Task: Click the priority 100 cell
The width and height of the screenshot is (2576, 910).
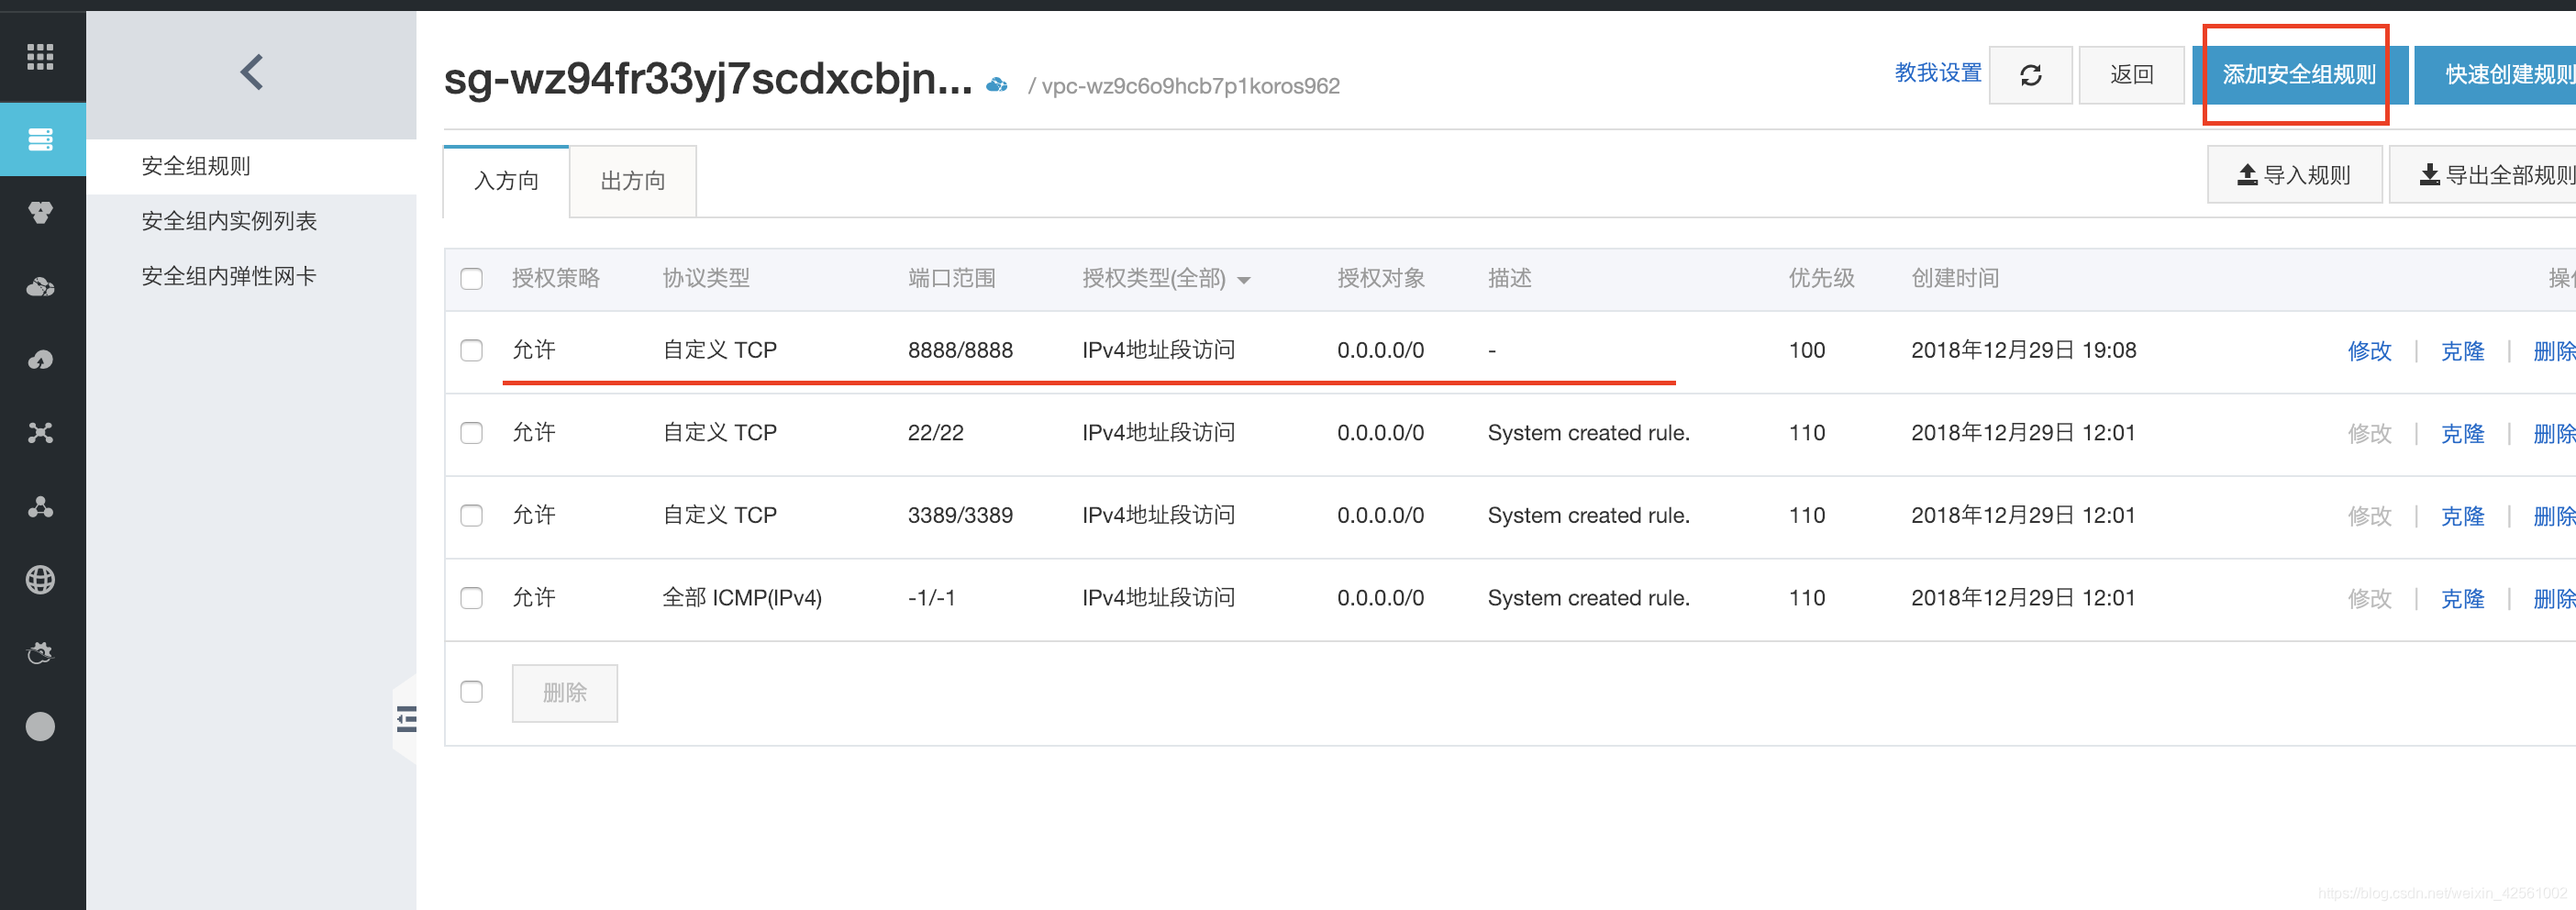Action: point(1806,350)
